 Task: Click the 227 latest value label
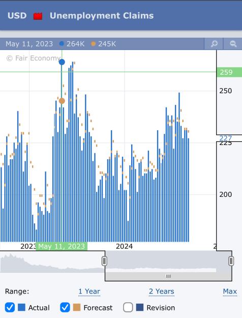coord(225,138)
